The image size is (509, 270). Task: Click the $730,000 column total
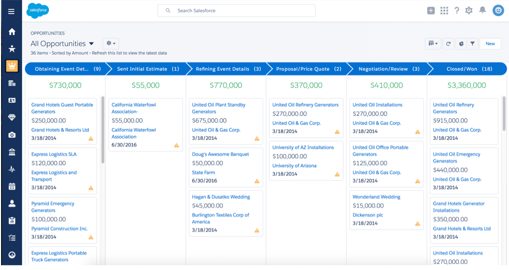pyautogui.click(x=65, y=85)
